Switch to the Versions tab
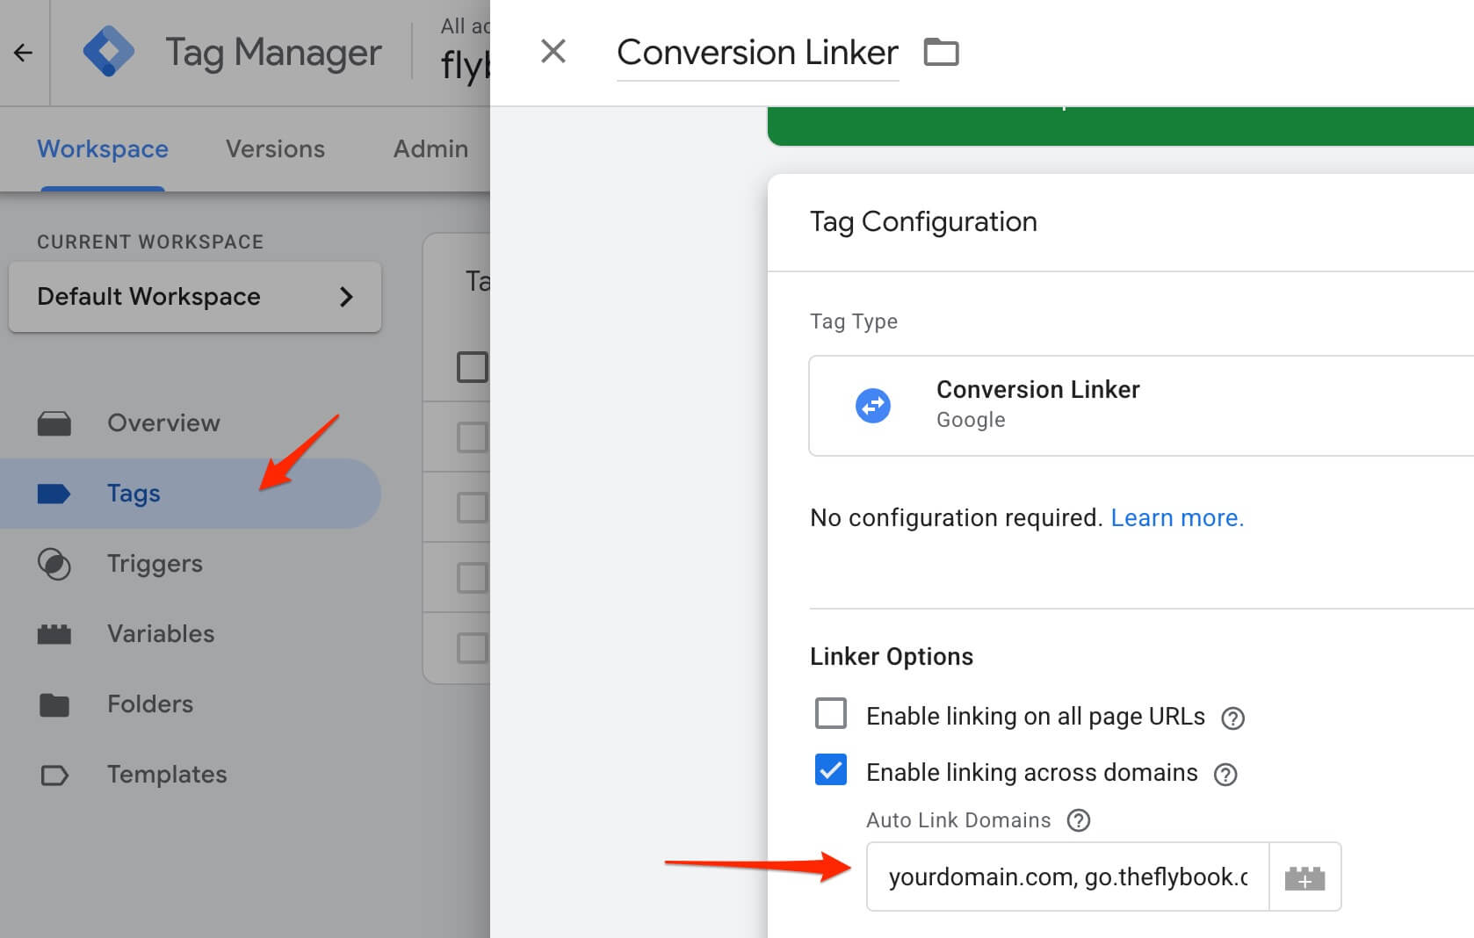 point(275,149)
